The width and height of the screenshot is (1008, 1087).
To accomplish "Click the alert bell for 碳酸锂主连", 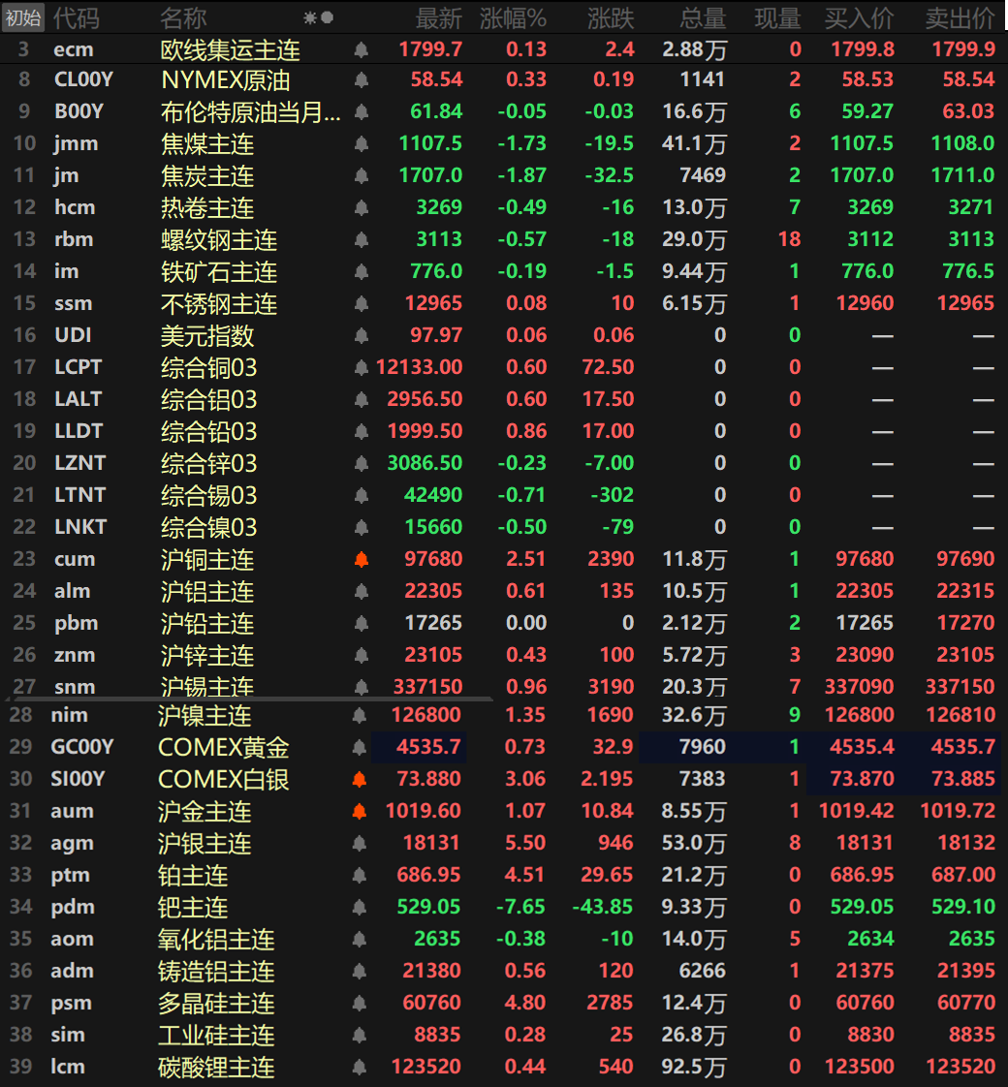I will point(360,1067).
